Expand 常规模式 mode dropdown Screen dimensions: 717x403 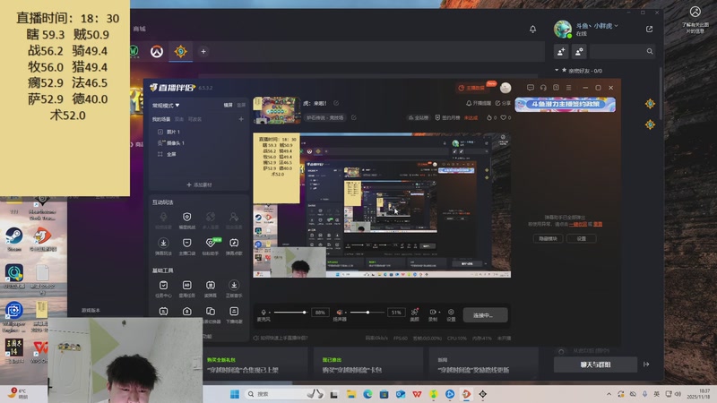(166, 105)
